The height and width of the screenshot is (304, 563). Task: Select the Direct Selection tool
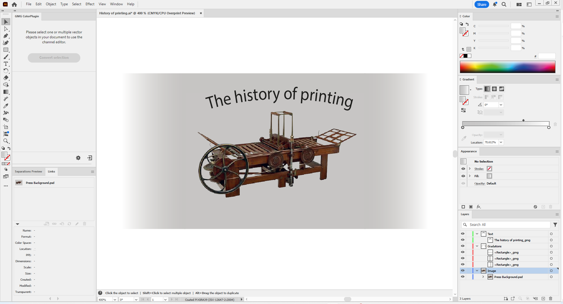coord(6,29)
